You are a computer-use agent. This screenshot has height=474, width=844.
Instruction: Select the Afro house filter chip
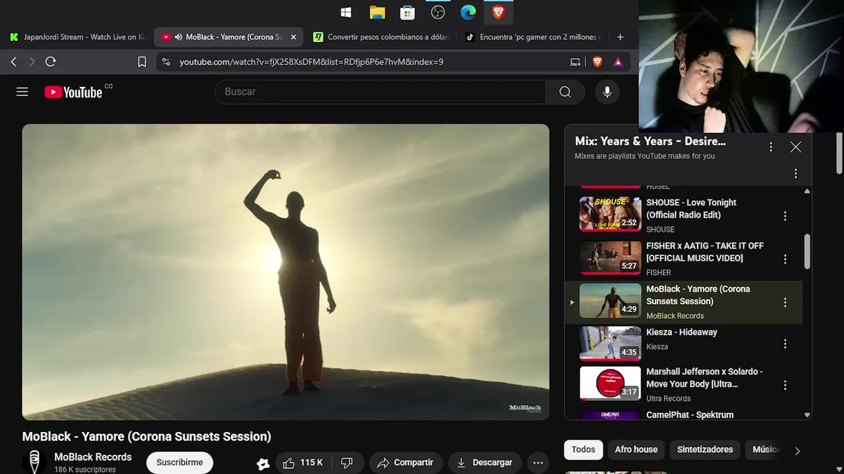click(636, 450)
